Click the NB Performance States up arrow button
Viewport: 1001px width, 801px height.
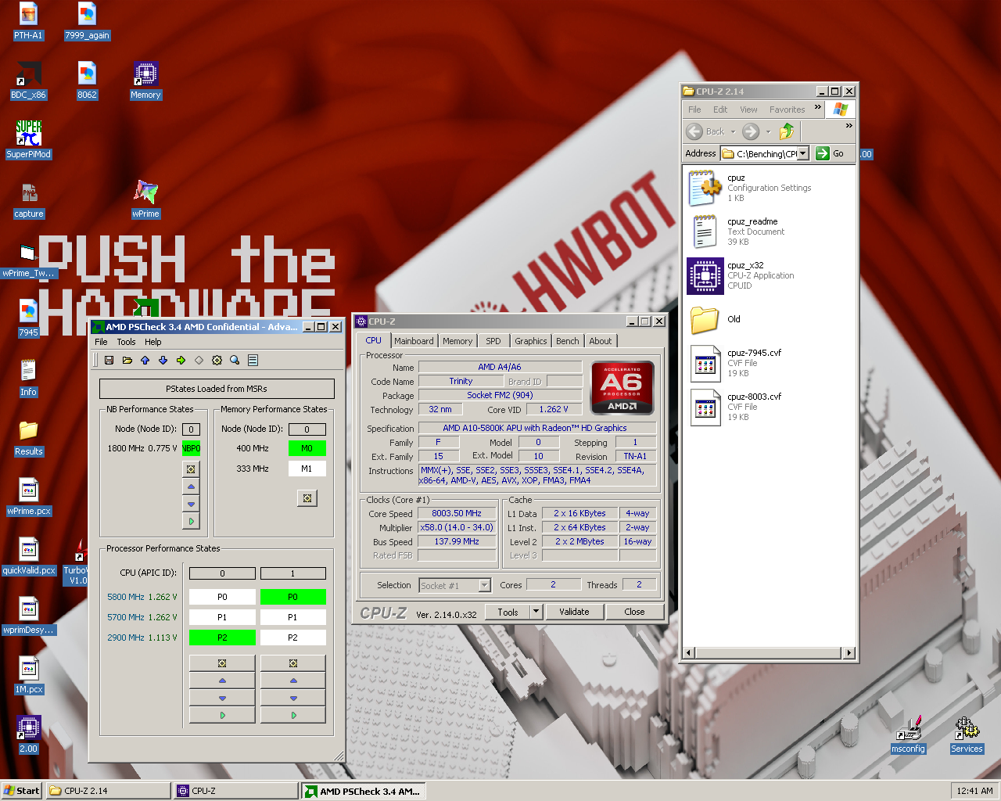191,487
